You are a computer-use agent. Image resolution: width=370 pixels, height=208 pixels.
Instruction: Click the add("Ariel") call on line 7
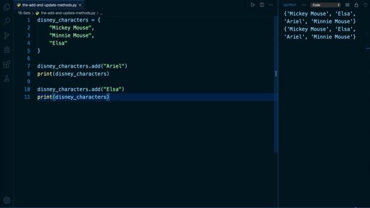(x=109, y=66)
